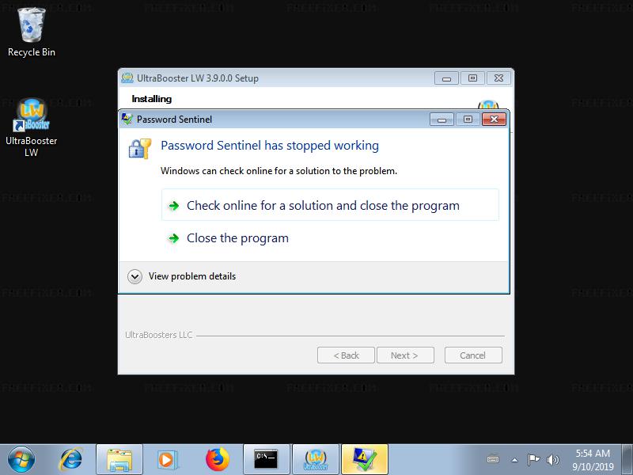
Task: Select the Password Sentinel error taskbar button
Action: pos(365,460)
